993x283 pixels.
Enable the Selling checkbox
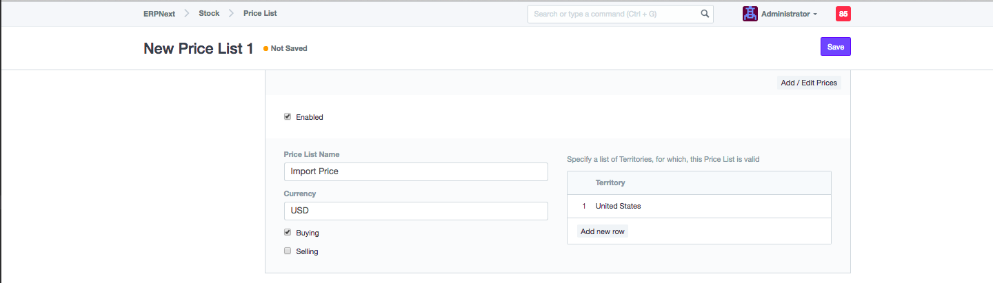coord(288,251)
